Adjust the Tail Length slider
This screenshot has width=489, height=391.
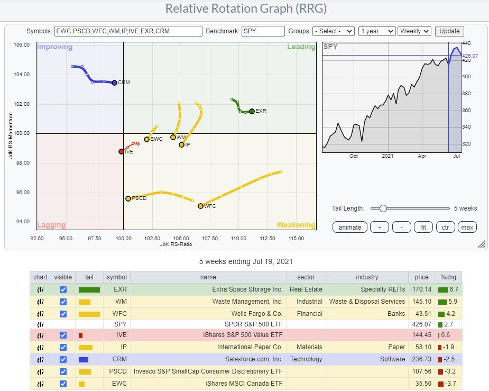[x=383, y=208]
